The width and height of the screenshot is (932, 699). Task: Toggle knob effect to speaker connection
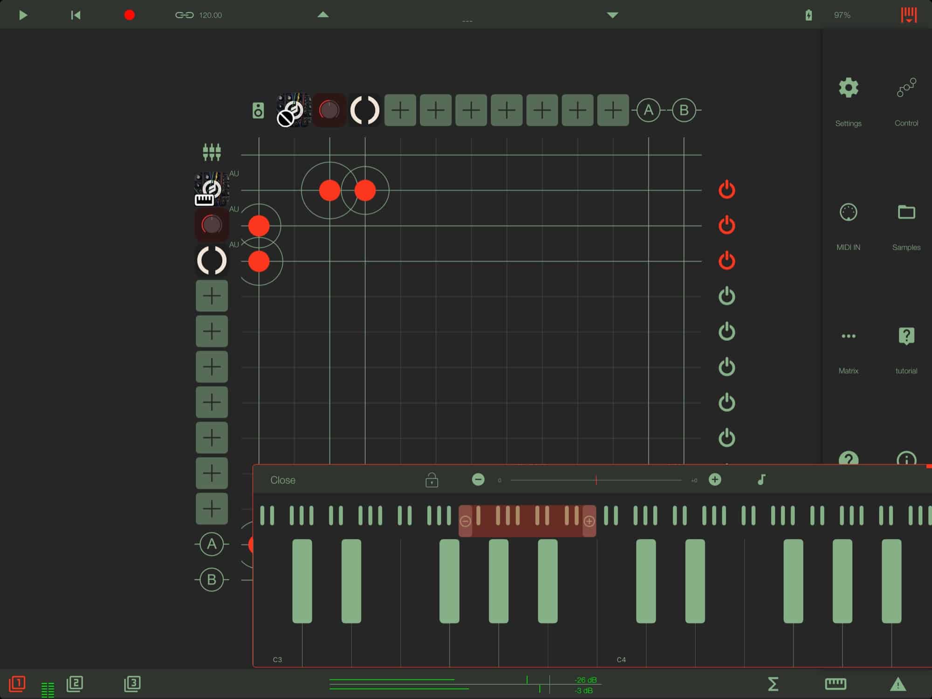click(x=259, y=226)
